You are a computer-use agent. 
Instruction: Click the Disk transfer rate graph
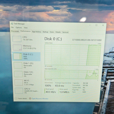point(72,75)
